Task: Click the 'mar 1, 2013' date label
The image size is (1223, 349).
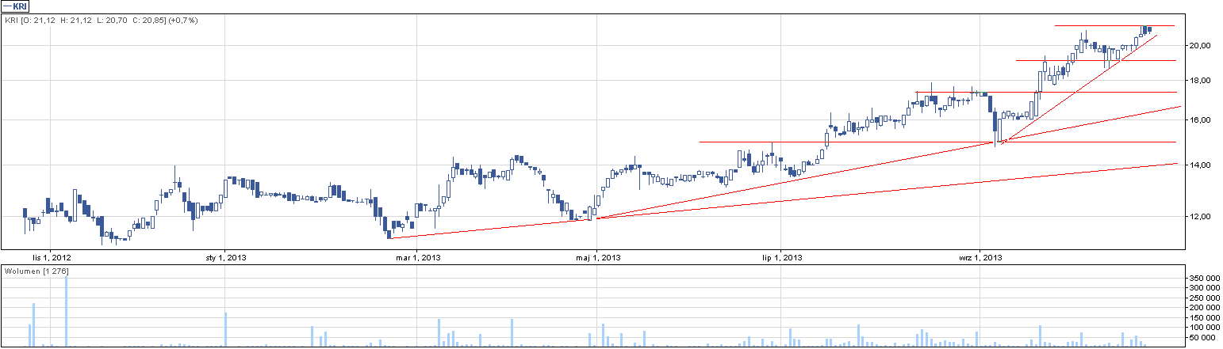Action: click(x=417, y=258)
